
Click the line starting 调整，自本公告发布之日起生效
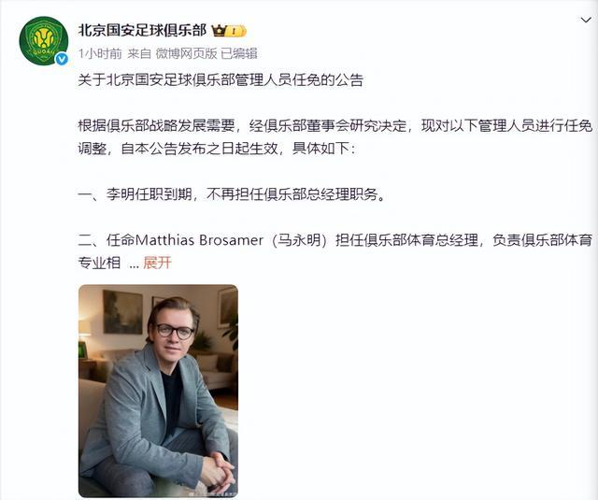pos(217,149)
